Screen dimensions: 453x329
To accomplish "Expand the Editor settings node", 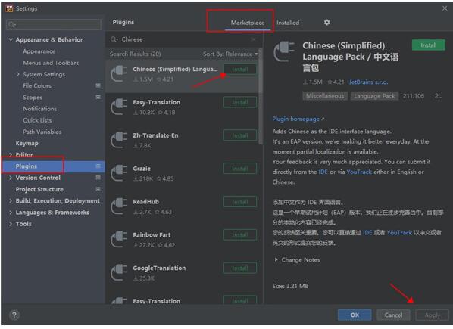I will [11, 154].
